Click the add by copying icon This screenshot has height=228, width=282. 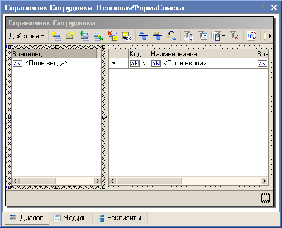click(x=84, y=36)
